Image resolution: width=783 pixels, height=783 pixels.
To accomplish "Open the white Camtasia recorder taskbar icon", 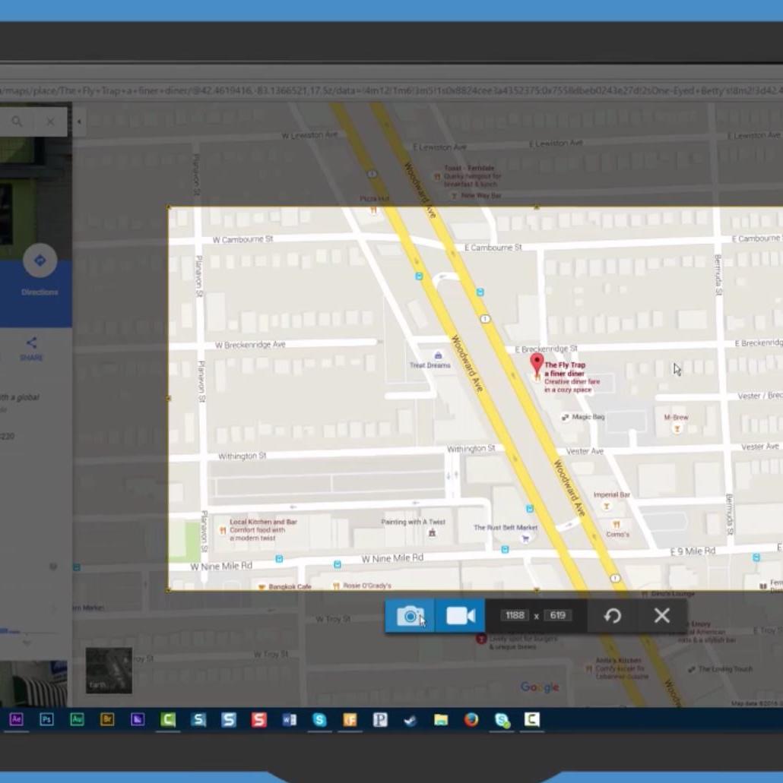I will 532,719.
